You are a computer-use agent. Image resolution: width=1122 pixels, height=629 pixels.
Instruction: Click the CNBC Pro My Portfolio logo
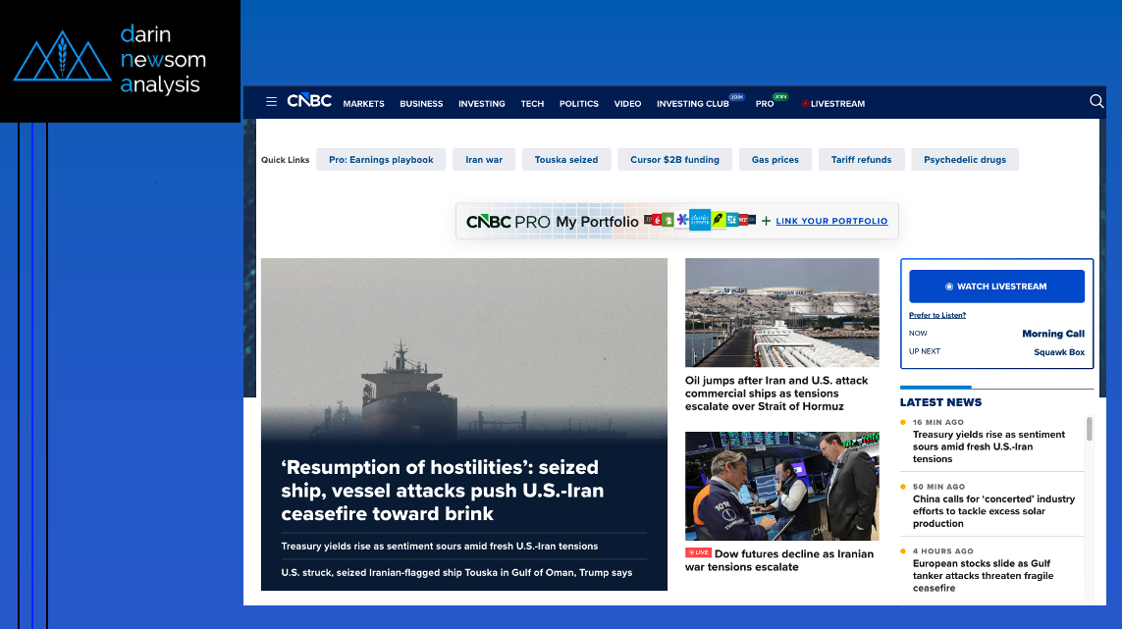pos(553,222)
